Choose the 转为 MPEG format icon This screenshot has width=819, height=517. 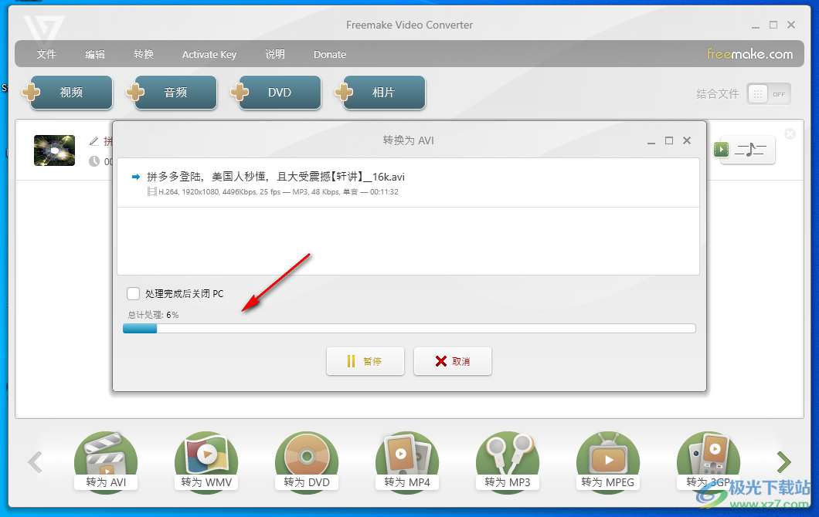(607, 461)
